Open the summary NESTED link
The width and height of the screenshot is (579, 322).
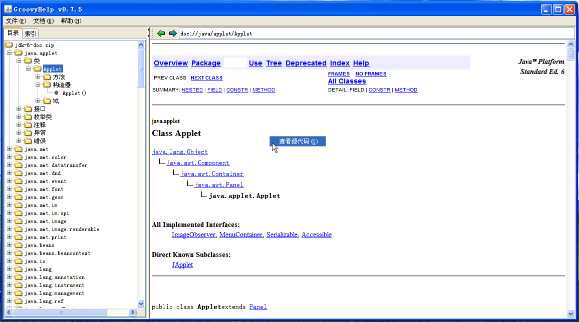192,90
